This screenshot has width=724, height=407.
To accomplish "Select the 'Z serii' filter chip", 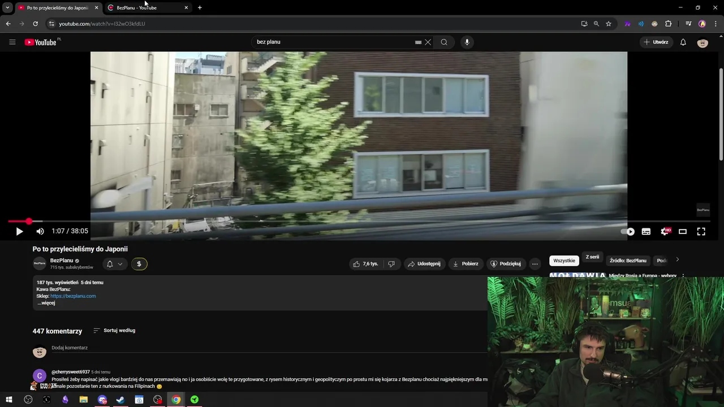I will coord(592,257).
